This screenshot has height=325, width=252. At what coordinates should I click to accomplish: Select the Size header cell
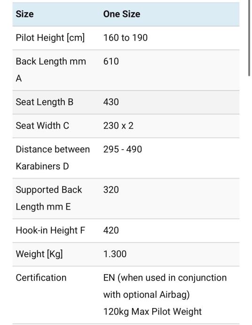(24, 14)
